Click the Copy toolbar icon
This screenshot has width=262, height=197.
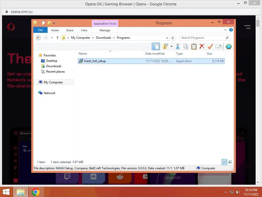coord(186,46)
